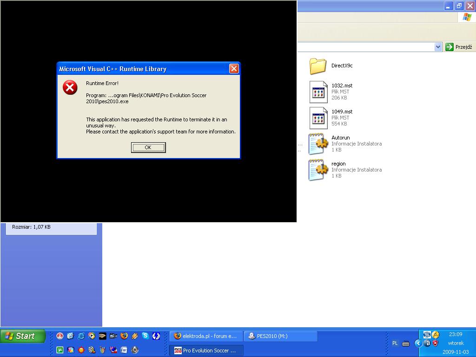The image size is (476, 357).
Task: Launch Firefox from Quick Launch
Action: point(124,336)
